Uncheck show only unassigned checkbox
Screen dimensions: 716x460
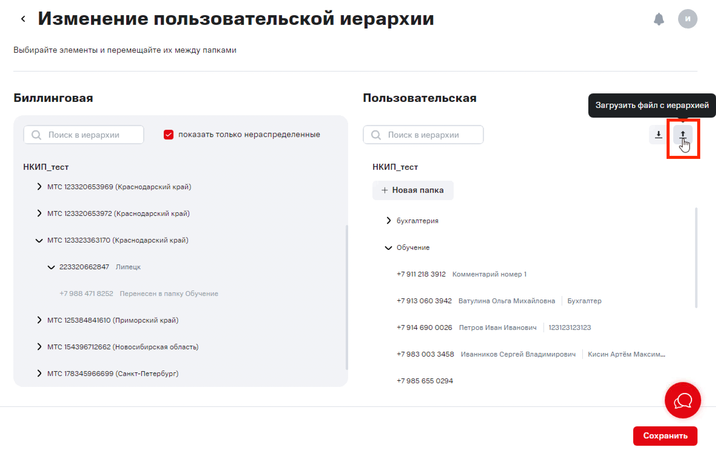[169, 135]
